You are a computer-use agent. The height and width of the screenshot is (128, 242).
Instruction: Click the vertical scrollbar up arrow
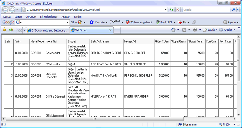point(238,37)
